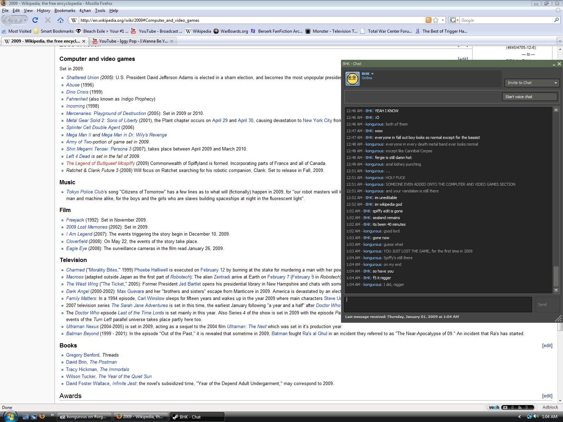Open the 4chan menu
Screen dimensions: 563x422
85,11
